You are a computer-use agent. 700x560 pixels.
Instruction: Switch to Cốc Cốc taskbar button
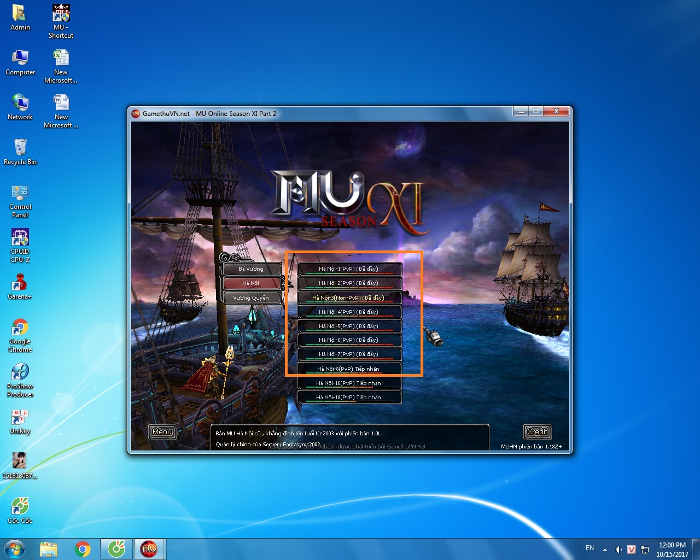coord(116,549)
